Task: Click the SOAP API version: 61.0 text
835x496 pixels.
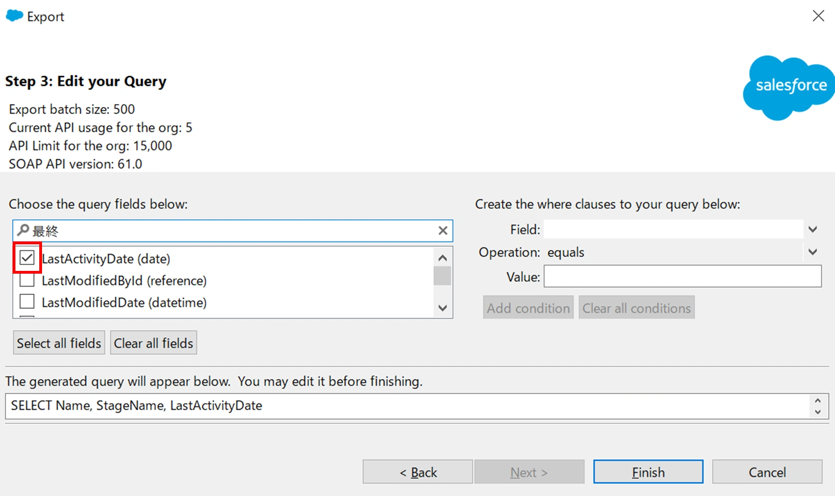Action: coord(76,164)
